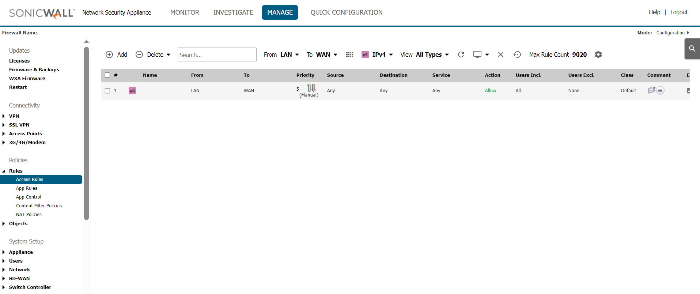Open the comment bubble icon for rule 1
This screenshot has height=294, width=700.
click(651, 90)
